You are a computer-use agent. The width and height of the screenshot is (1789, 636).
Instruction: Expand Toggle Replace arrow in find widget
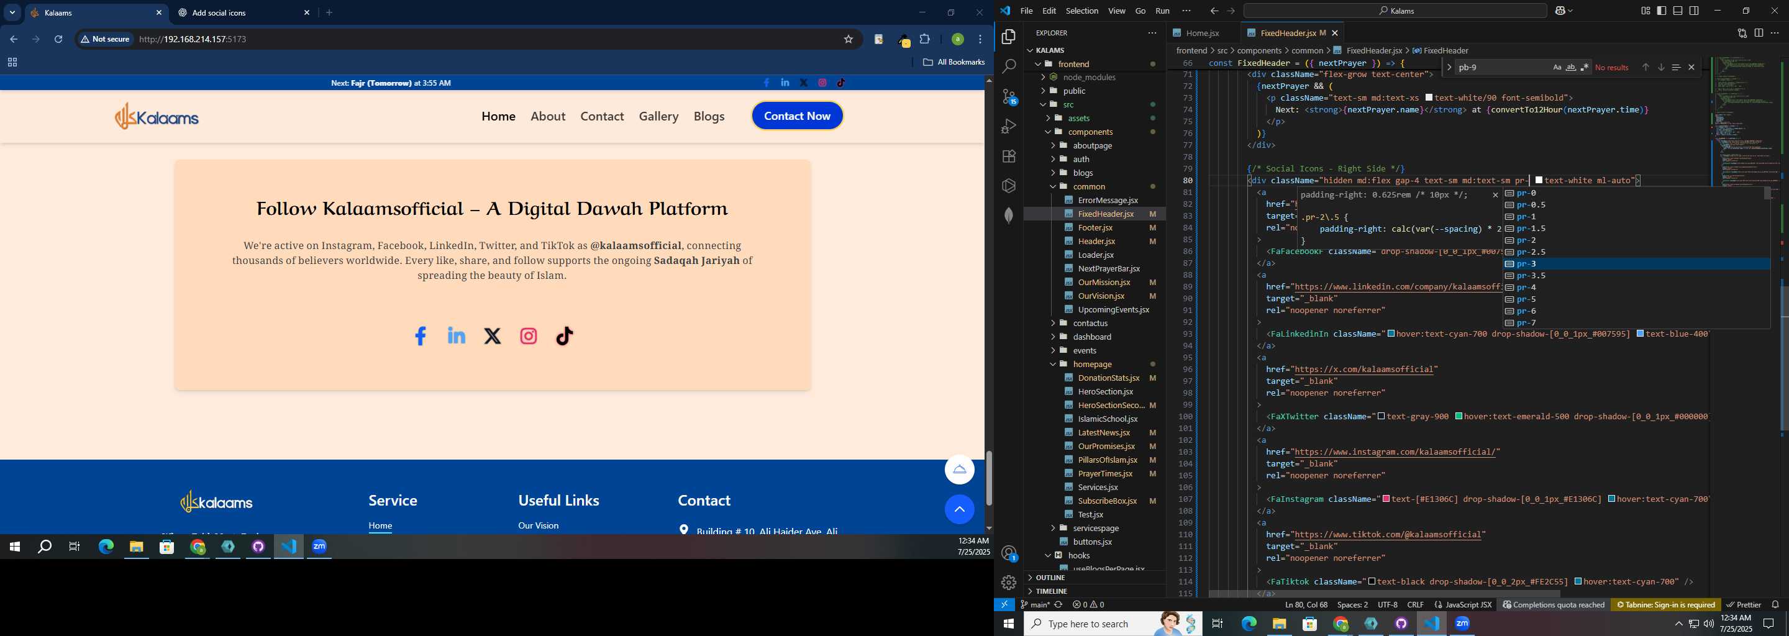(1449, 67)
